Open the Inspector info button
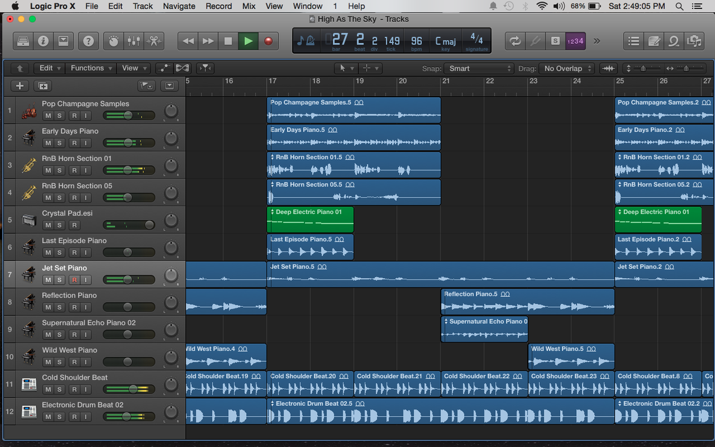The image size is (715, 447). [43, 41]
